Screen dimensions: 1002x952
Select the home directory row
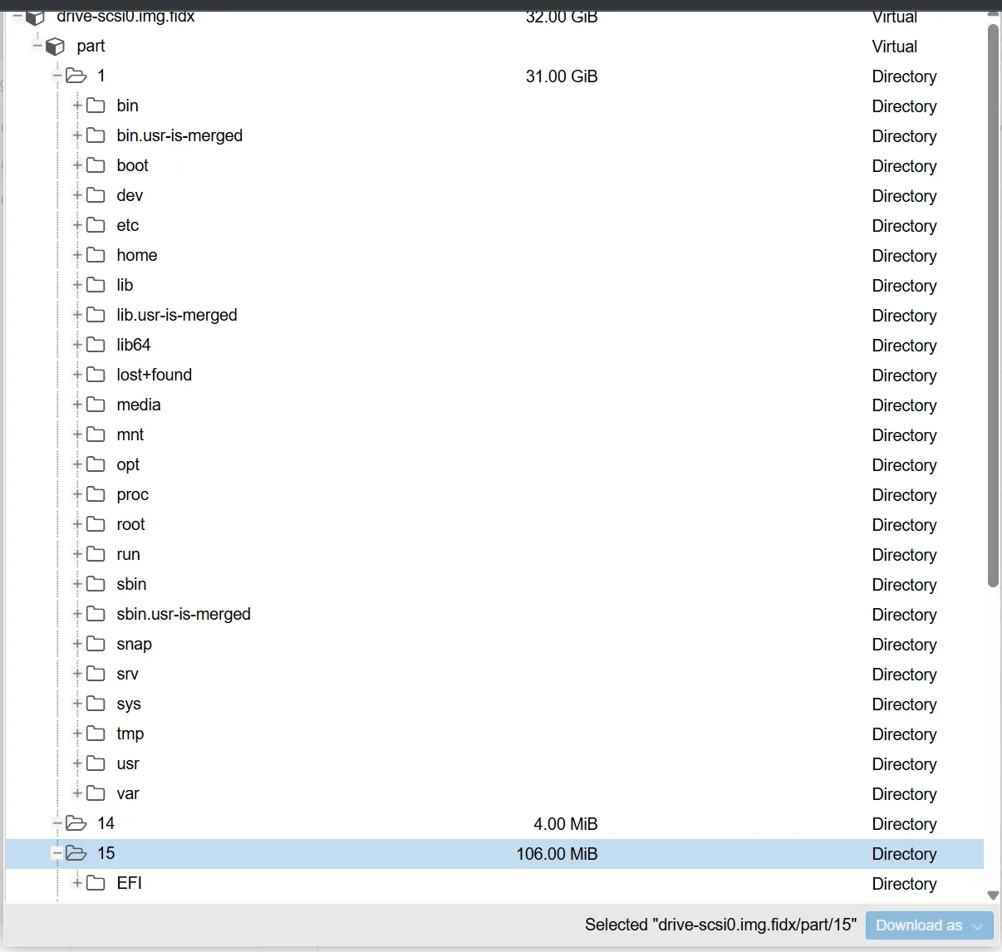click(x=494, y=255)
